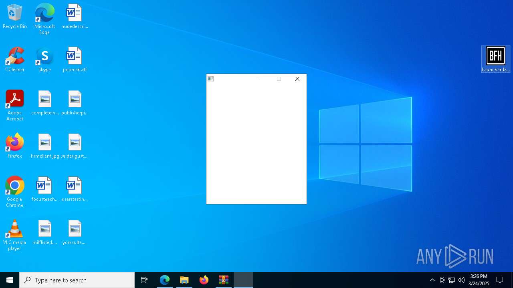Open the Recycle Bin desktop icon
513x288 pixels.
pyautogui.click(x=15, y=16)
